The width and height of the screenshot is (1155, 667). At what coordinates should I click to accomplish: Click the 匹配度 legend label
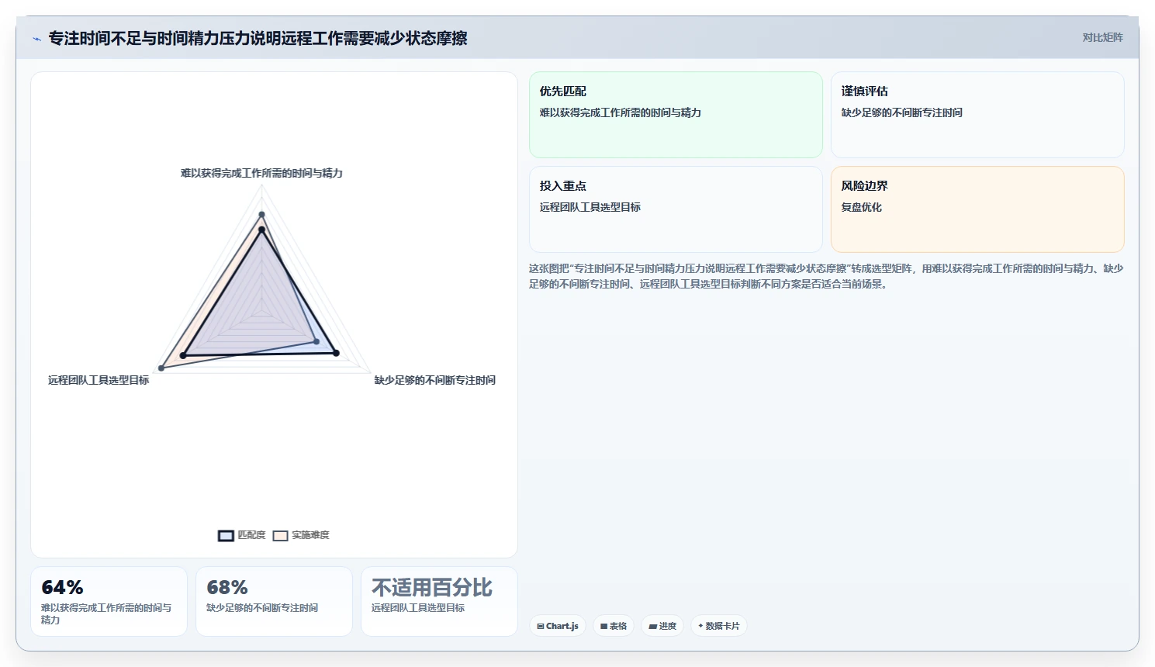251,535
